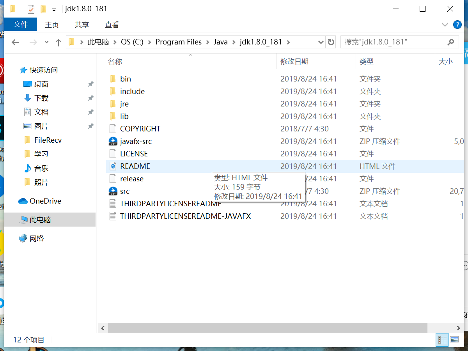Switch to large icons view layout
The height and width of the screenshot is (351, 468).
coord(454,340)
